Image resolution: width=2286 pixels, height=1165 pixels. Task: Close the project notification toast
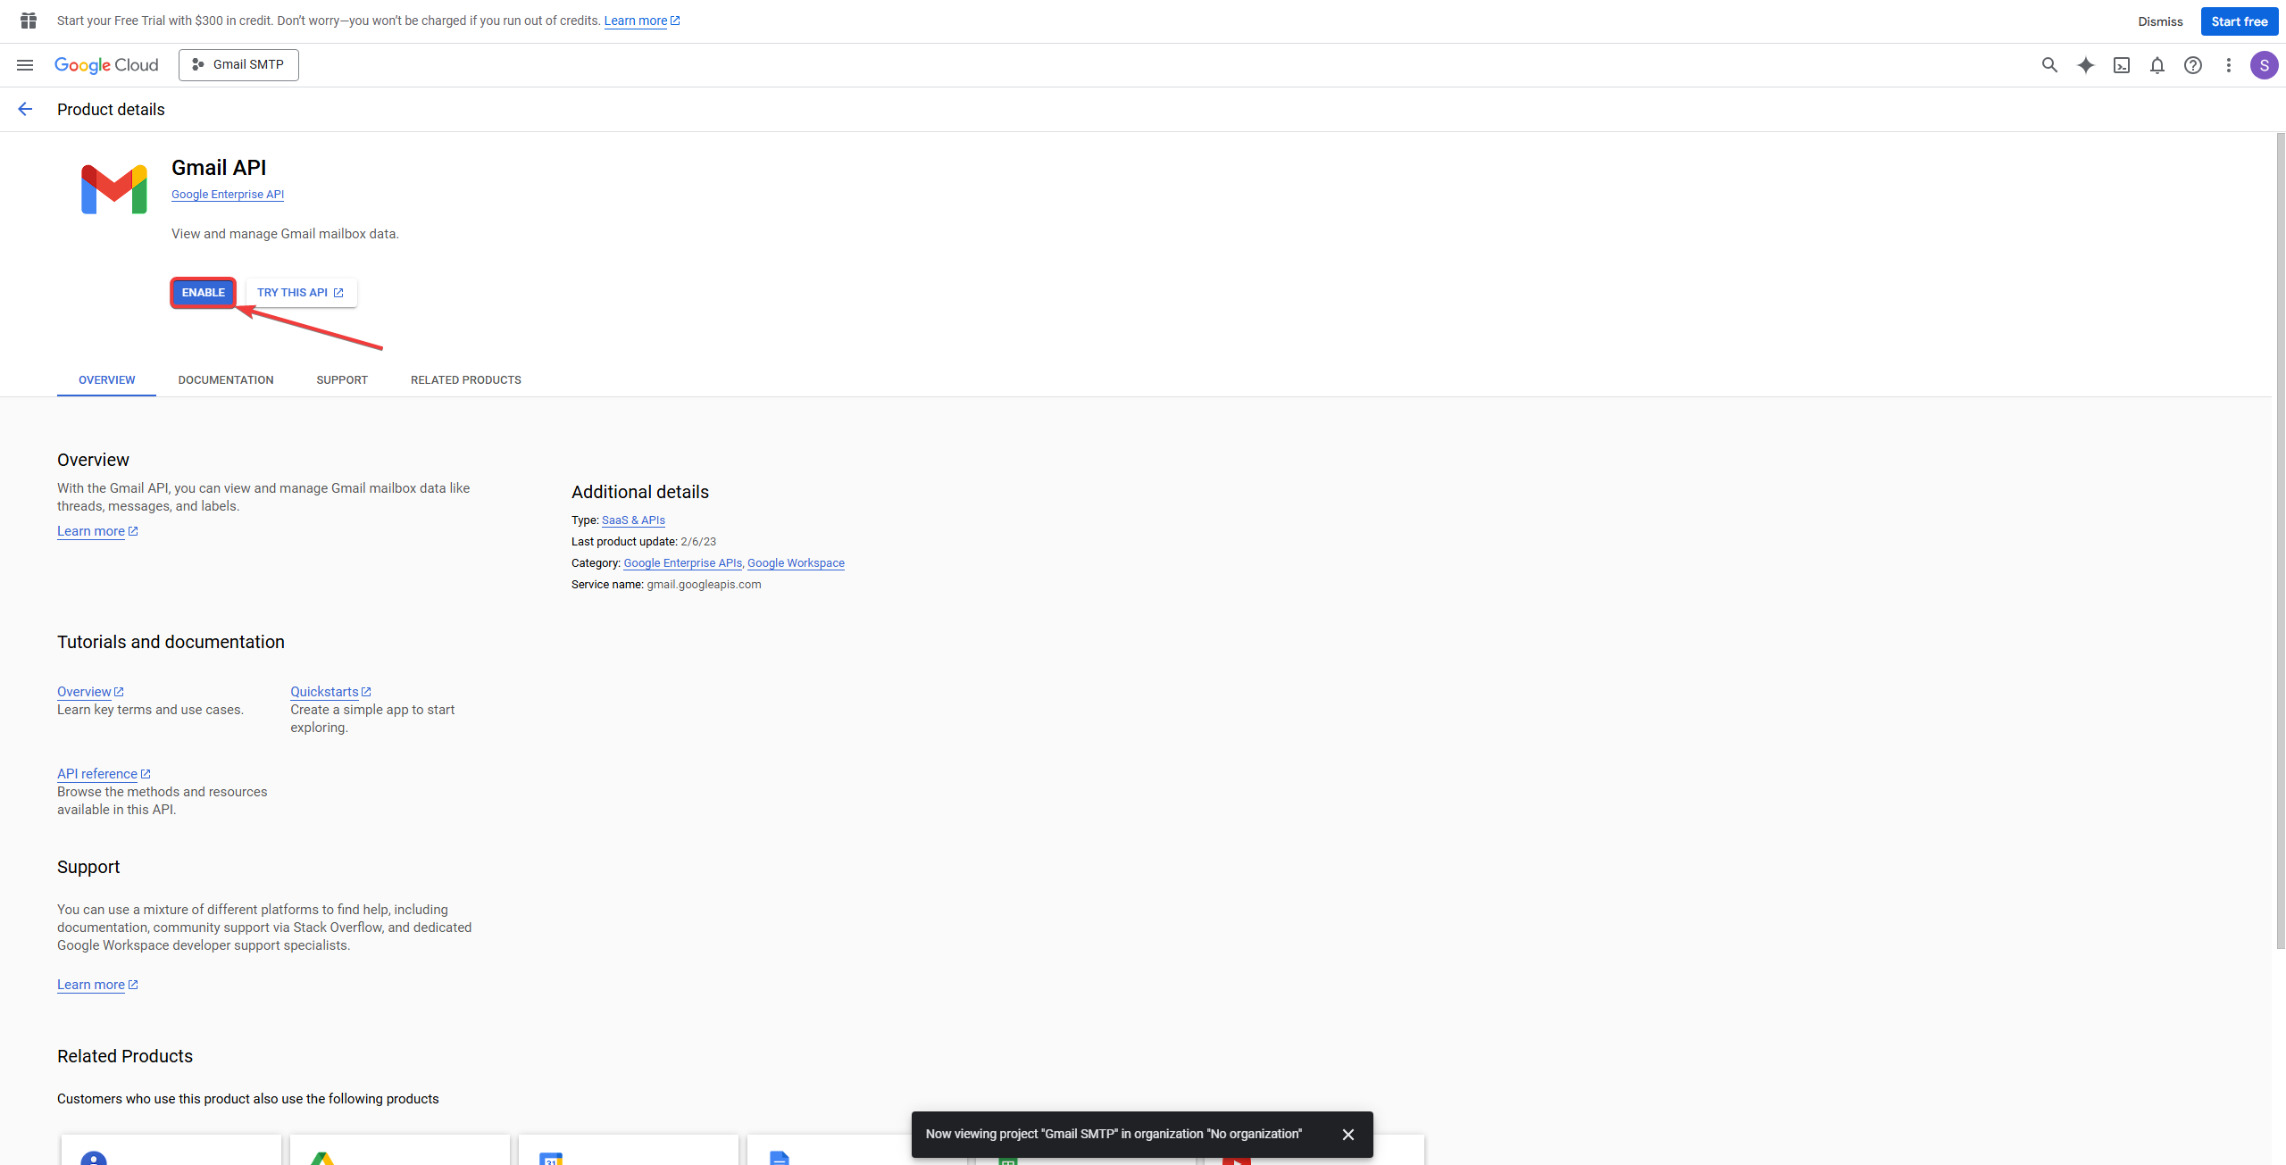1348,1135
